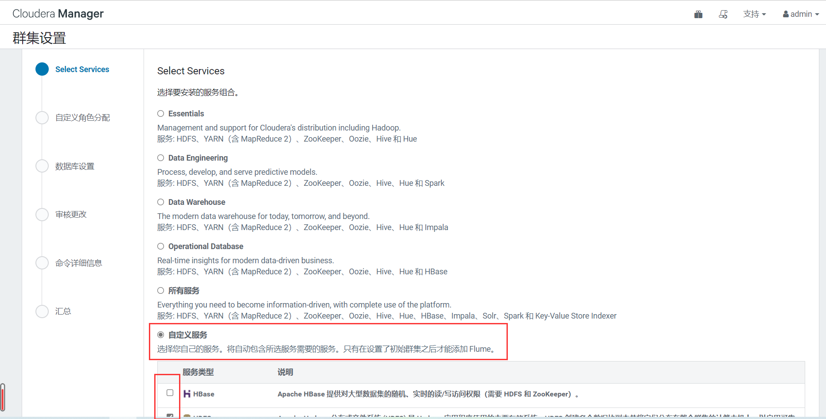Click the 服务类型 column header
Screen dimensions: 826x419
coord(198,372)
